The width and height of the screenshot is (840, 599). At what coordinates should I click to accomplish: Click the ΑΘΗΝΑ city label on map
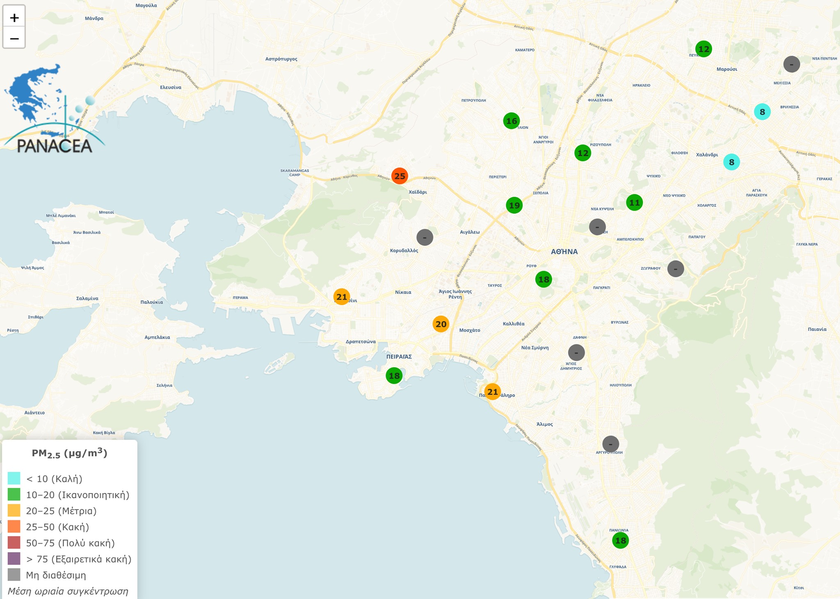click(564, 252)
